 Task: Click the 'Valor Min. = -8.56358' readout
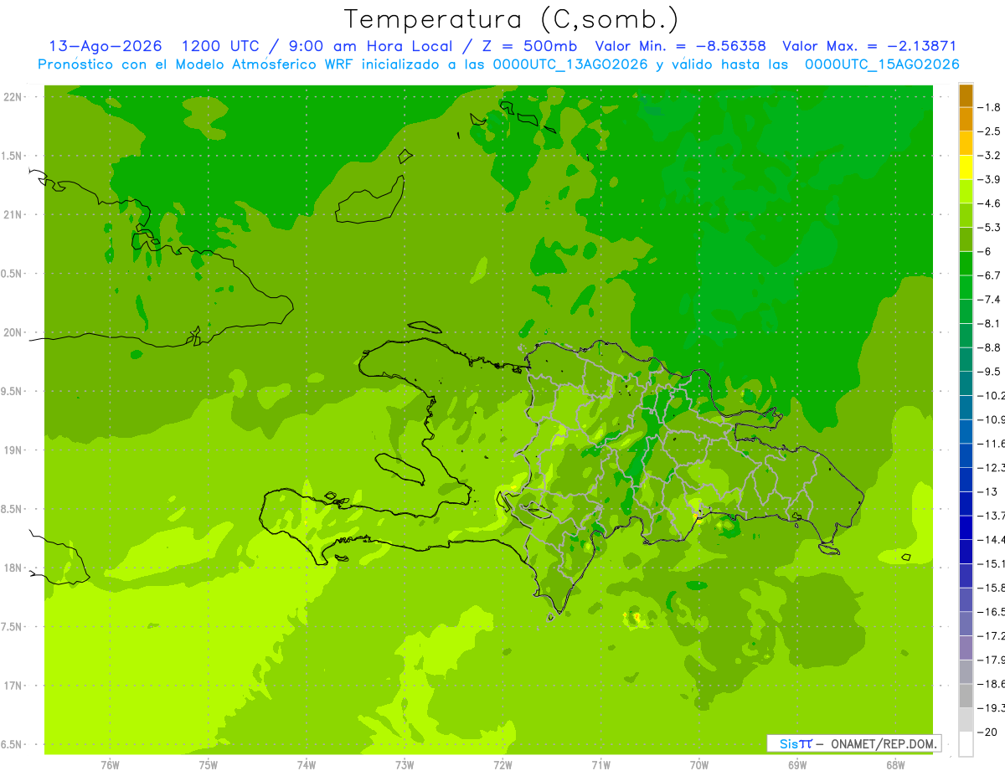pyautogui.click(x=680, y=46)
